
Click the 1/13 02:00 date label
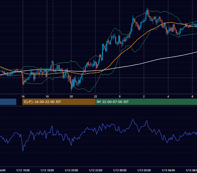[144, 170]
